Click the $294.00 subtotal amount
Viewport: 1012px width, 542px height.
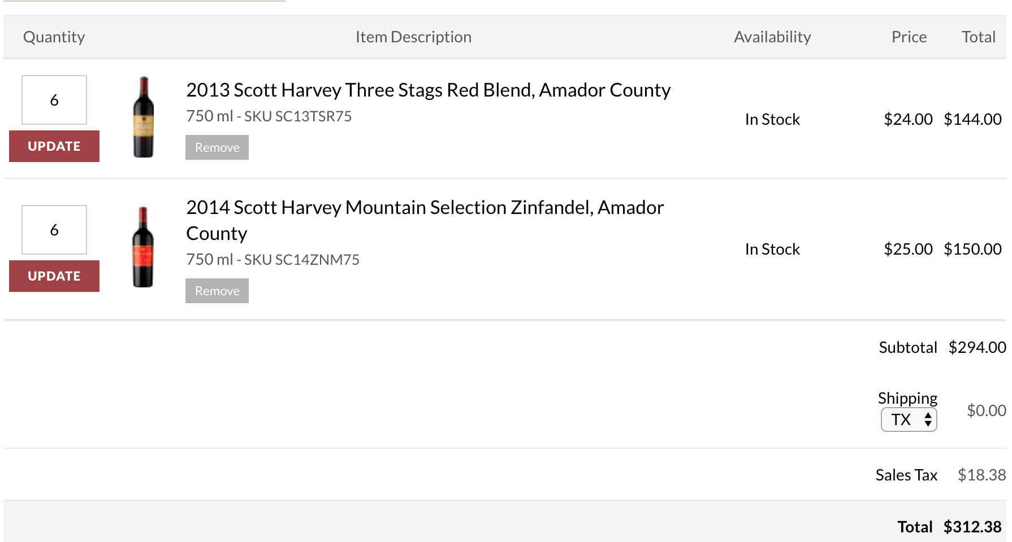tap(977, 347)
